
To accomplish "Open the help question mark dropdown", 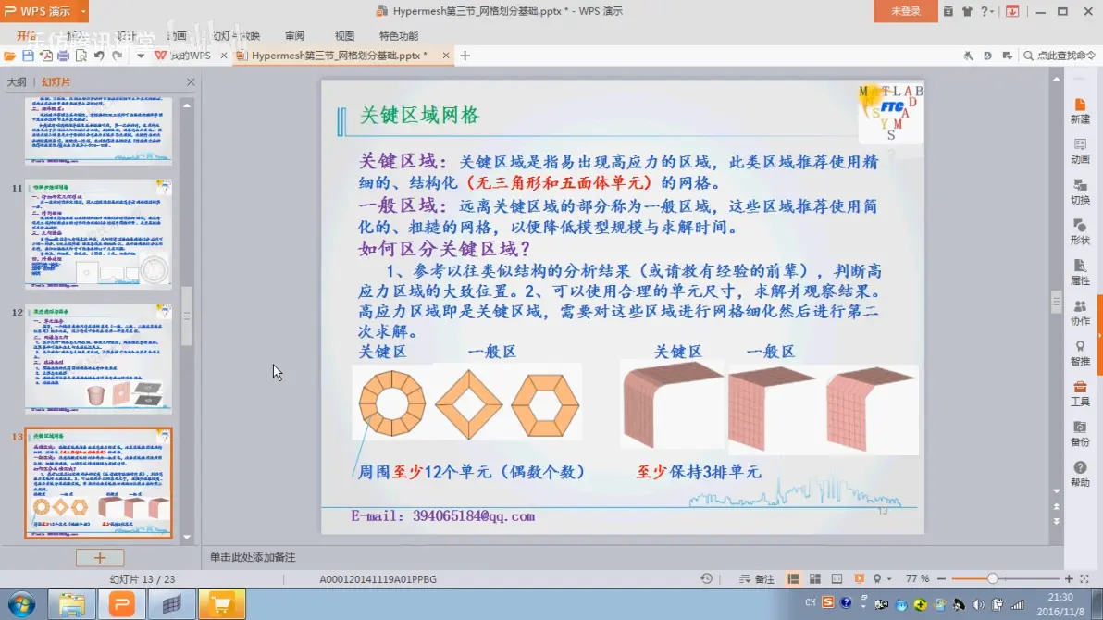I will (x=987, y=11).
